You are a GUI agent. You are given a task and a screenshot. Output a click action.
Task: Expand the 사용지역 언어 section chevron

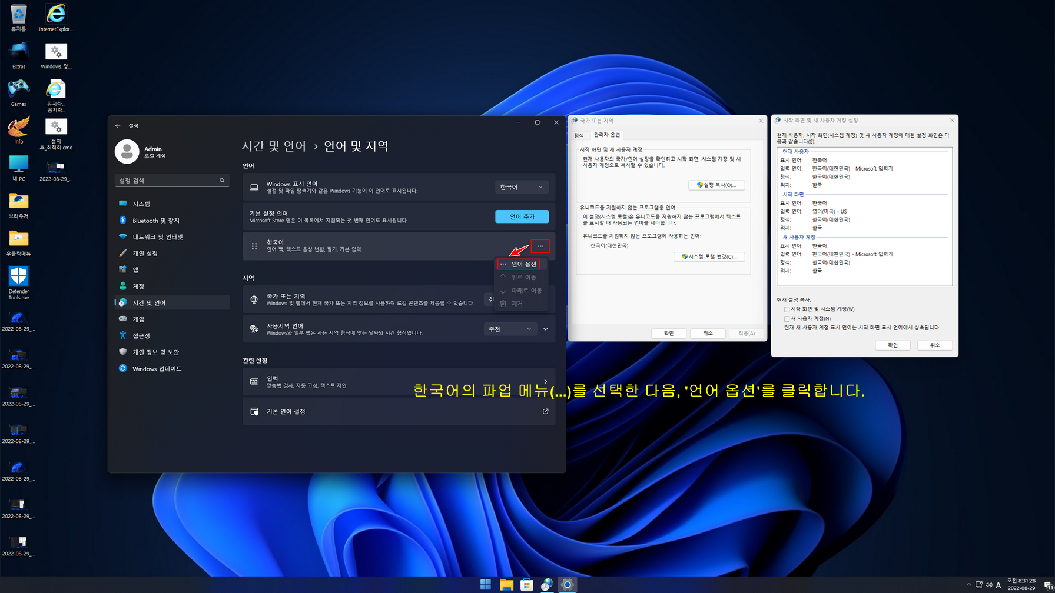click(x=546, y=329)
